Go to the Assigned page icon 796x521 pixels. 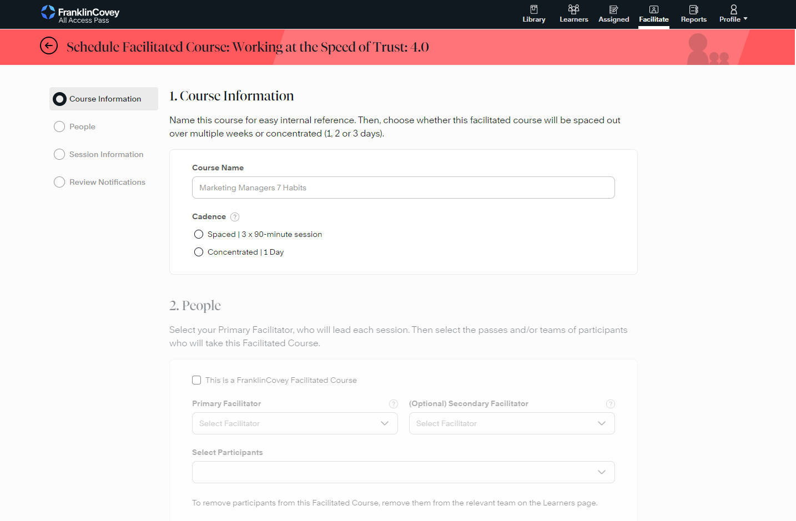(x=613, y=9)
